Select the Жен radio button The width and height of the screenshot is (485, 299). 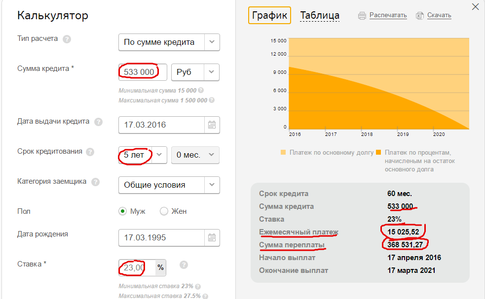coord(164,211)
